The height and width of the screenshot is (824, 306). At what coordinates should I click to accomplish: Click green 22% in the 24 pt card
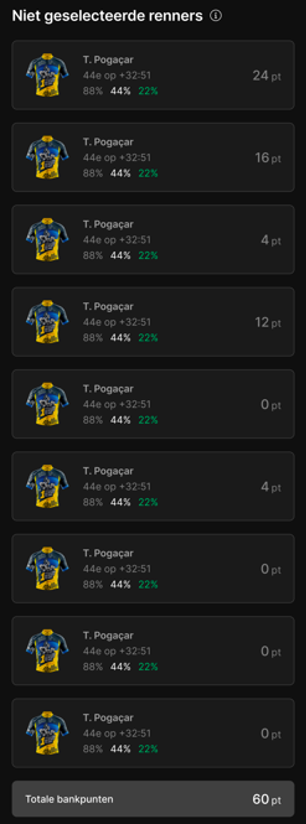click(148, 91)
